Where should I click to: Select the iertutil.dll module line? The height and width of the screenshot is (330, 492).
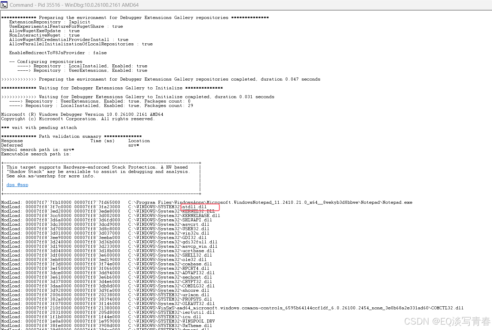108,312
